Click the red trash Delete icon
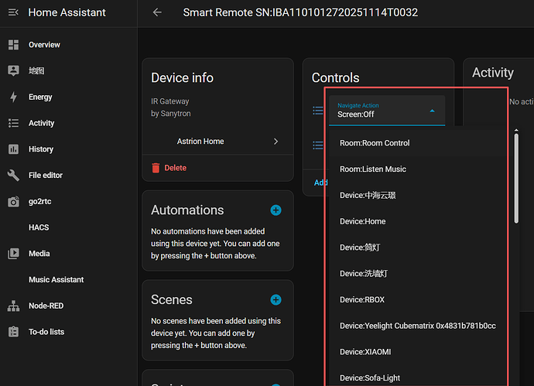Screen dimensions: 534x386 (156, 168)
